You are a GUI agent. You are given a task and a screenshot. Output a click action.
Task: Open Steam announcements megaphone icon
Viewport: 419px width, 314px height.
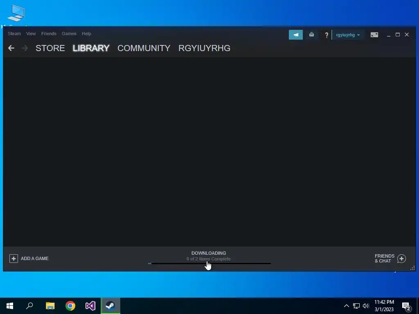(x=296, y=35)
